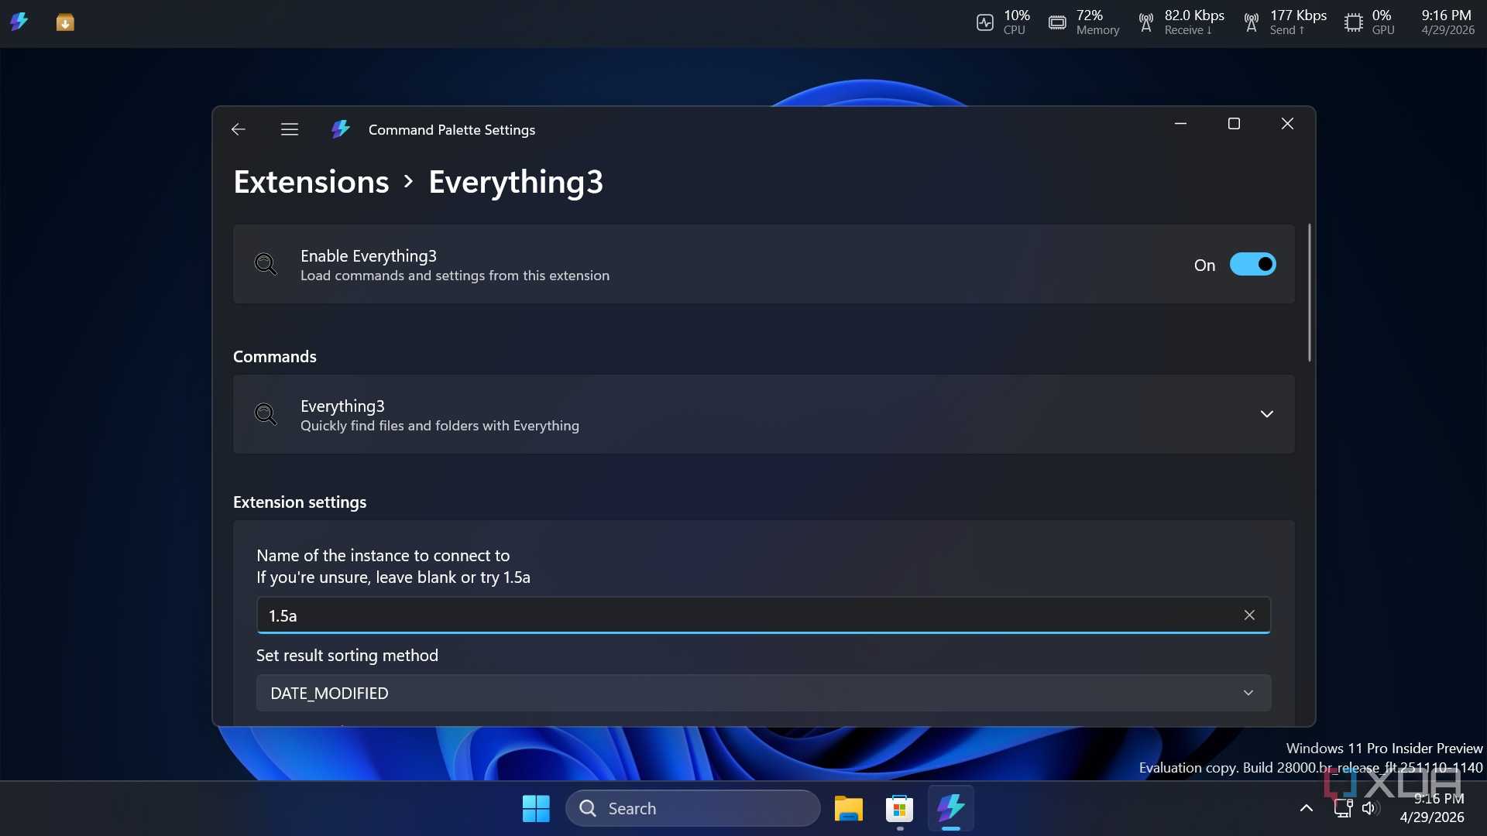Click the volume speaker tray icon

1369,808
